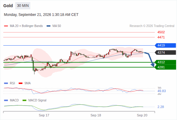Click the 49.83 RSI value label
This screenshot has width=177, height=120.
(x=162, y=91)
